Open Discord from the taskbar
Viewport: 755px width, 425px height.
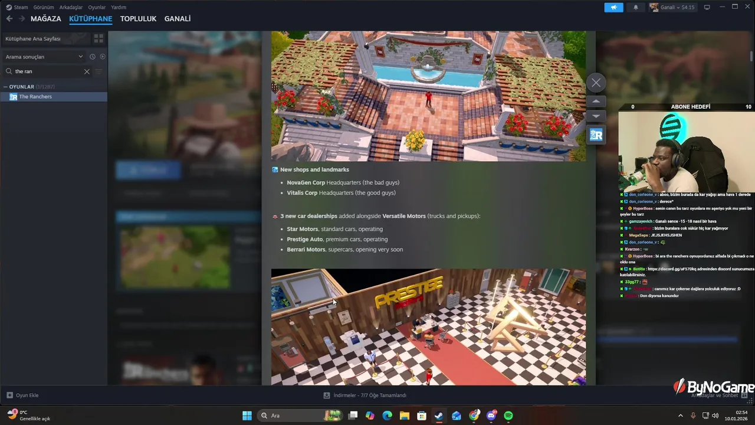[491, 416]
